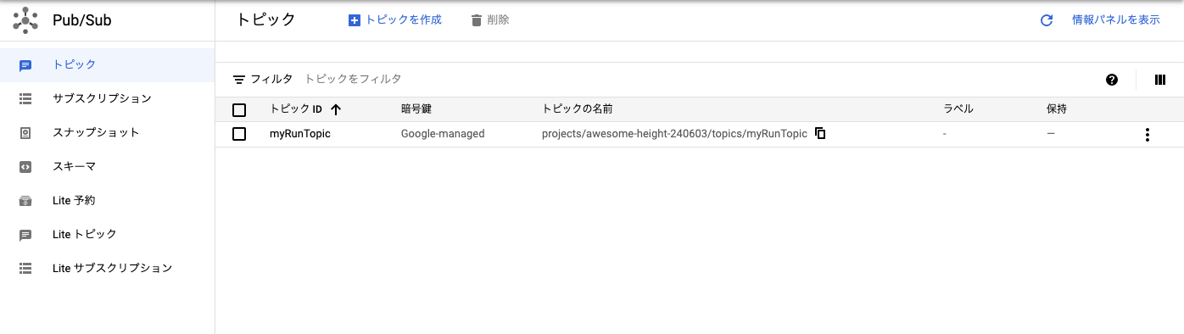Click the 削除 button

click(490, 19)
